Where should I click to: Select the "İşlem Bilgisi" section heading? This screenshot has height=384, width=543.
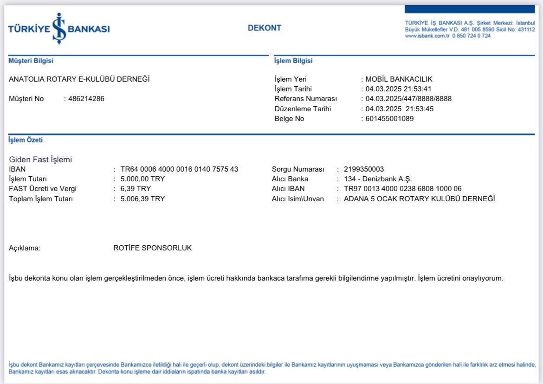[x=293, y=61]
